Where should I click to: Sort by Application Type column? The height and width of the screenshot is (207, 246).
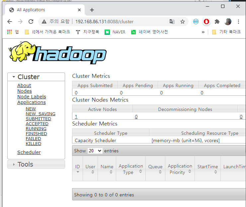point(131,169)
